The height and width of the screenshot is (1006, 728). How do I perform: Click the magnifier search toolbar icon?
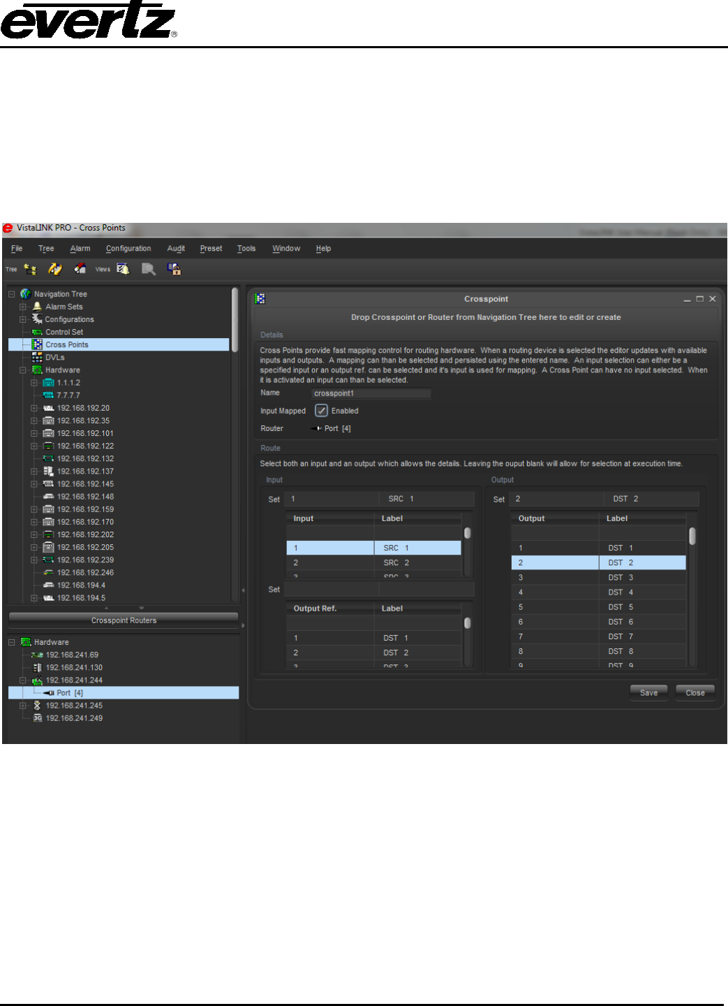tap(149, 269)
